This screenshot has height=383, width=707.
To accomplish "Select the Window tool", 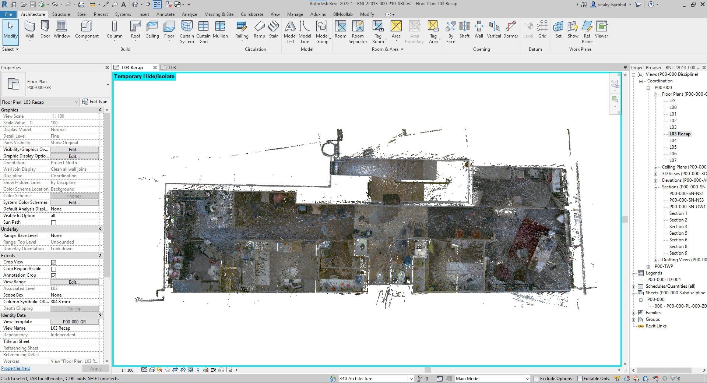I will coord(61,29).
